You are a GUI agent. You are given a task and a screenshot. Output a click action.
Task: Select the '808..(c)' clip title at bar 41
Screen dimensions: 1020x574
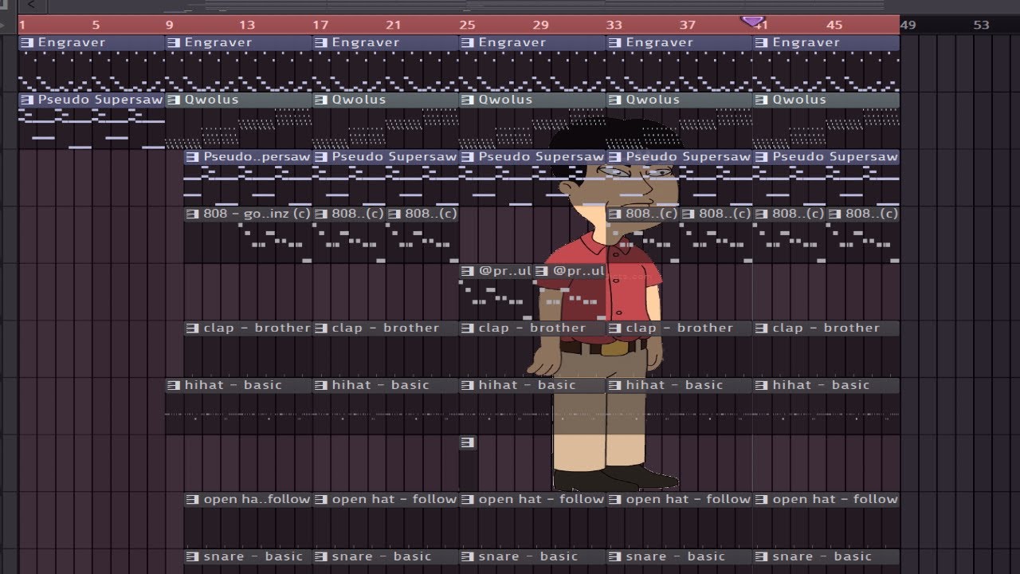point(798,214)
